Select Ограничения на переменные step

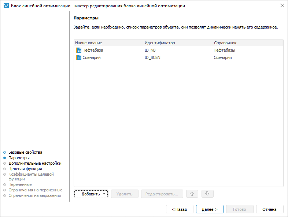(x=36, y=190)
